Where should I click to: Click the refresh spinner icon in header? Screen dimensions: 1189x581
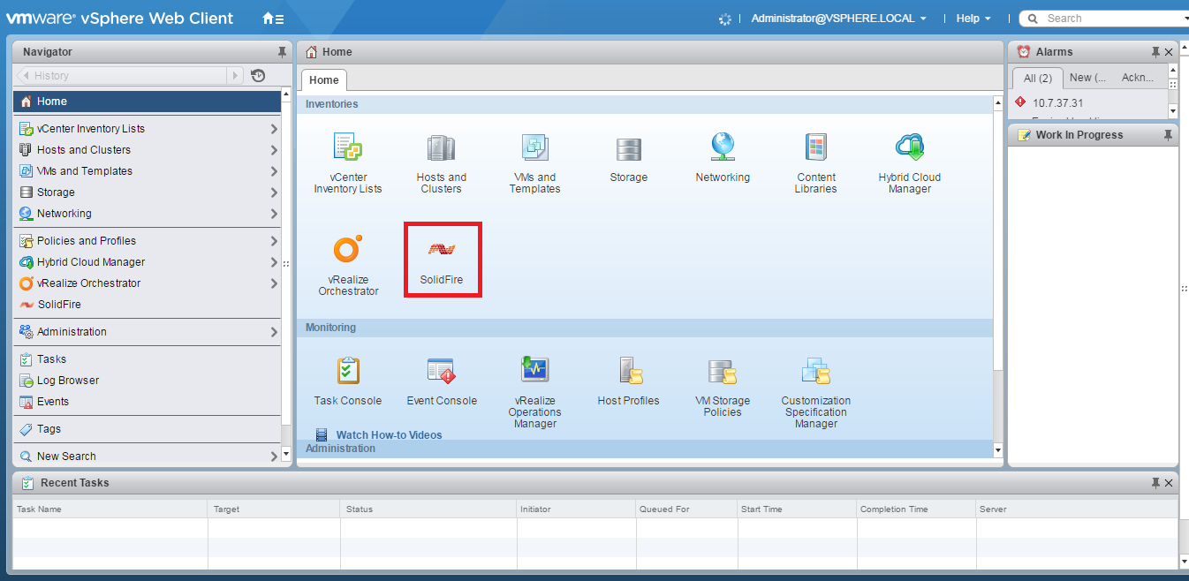click(x=725, y=19)
